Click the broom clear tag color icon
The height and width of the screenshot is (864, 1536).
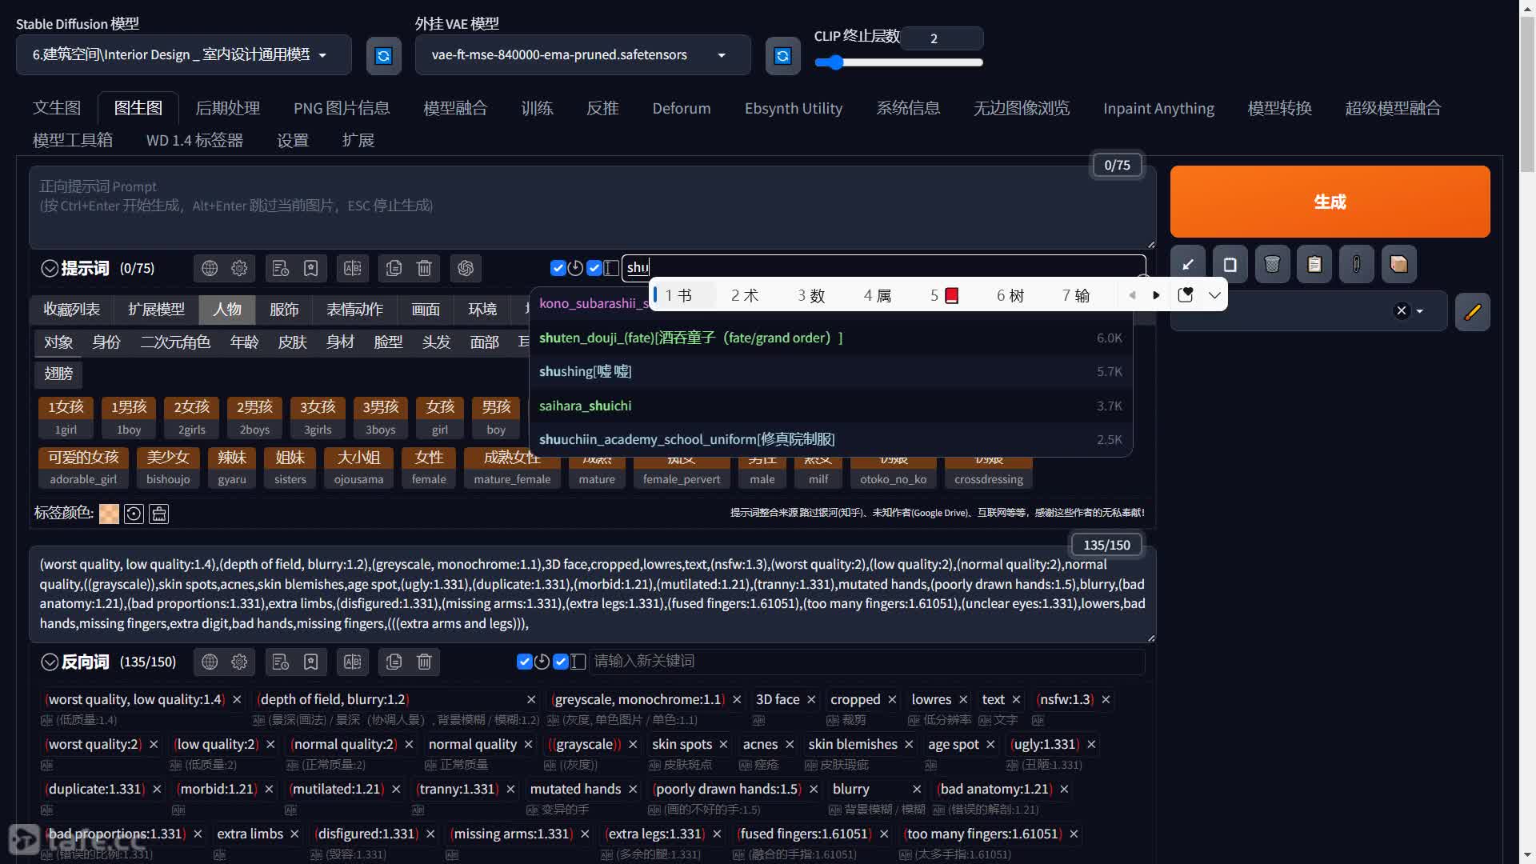[x=159, y=514]
